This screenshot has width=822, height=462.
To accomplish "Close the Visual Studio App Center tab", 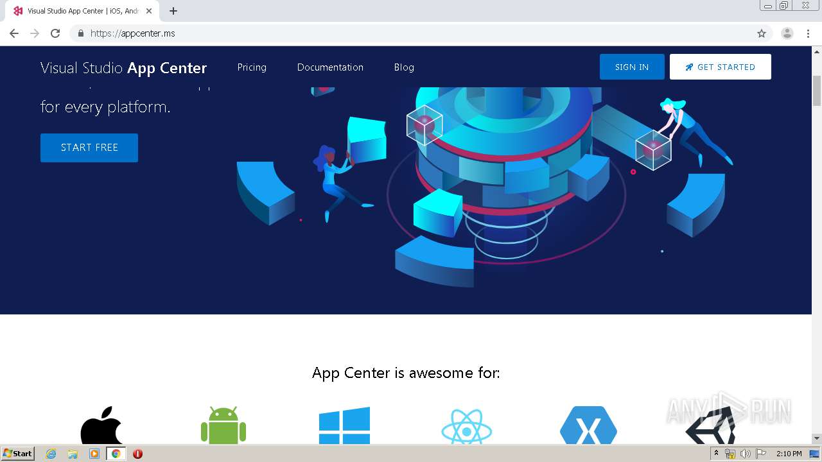I will click(149, 11).
